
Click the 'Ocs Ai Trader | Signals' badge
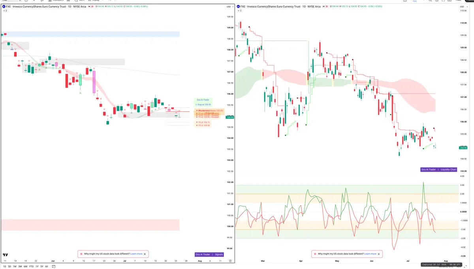click(209, 254)
